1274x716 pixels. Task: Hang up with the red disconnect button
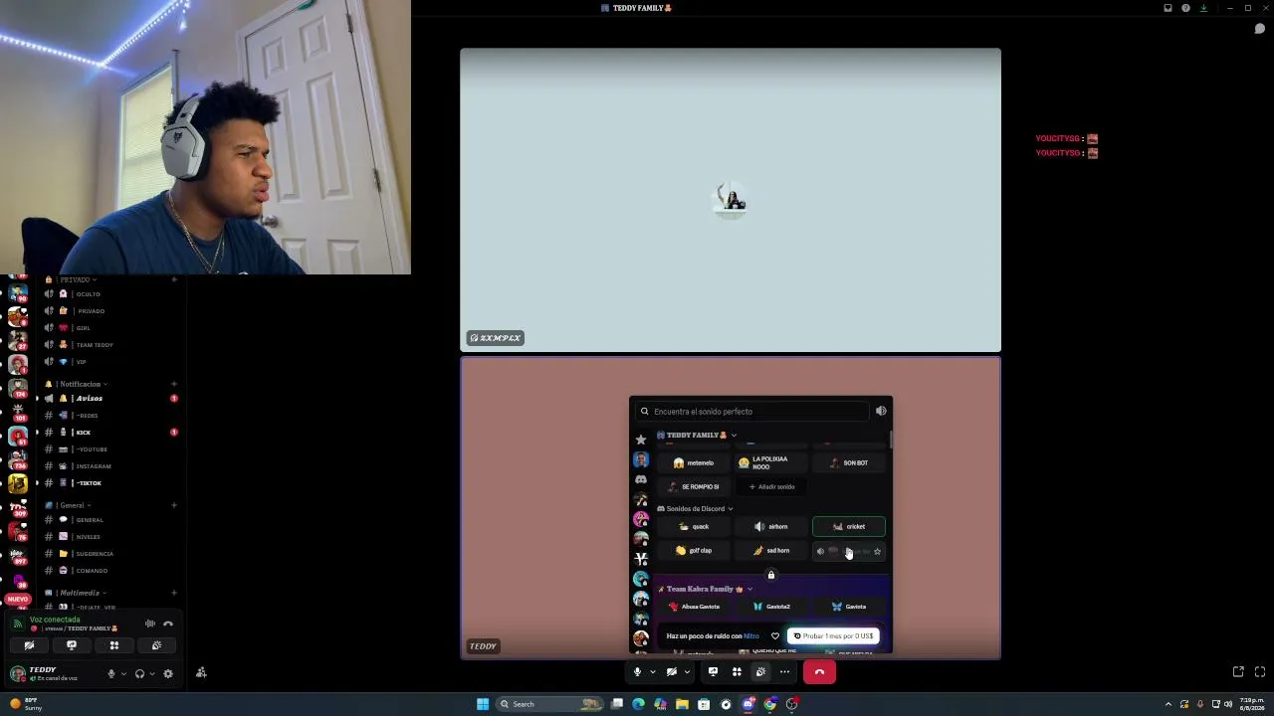(x=819, y=672)
